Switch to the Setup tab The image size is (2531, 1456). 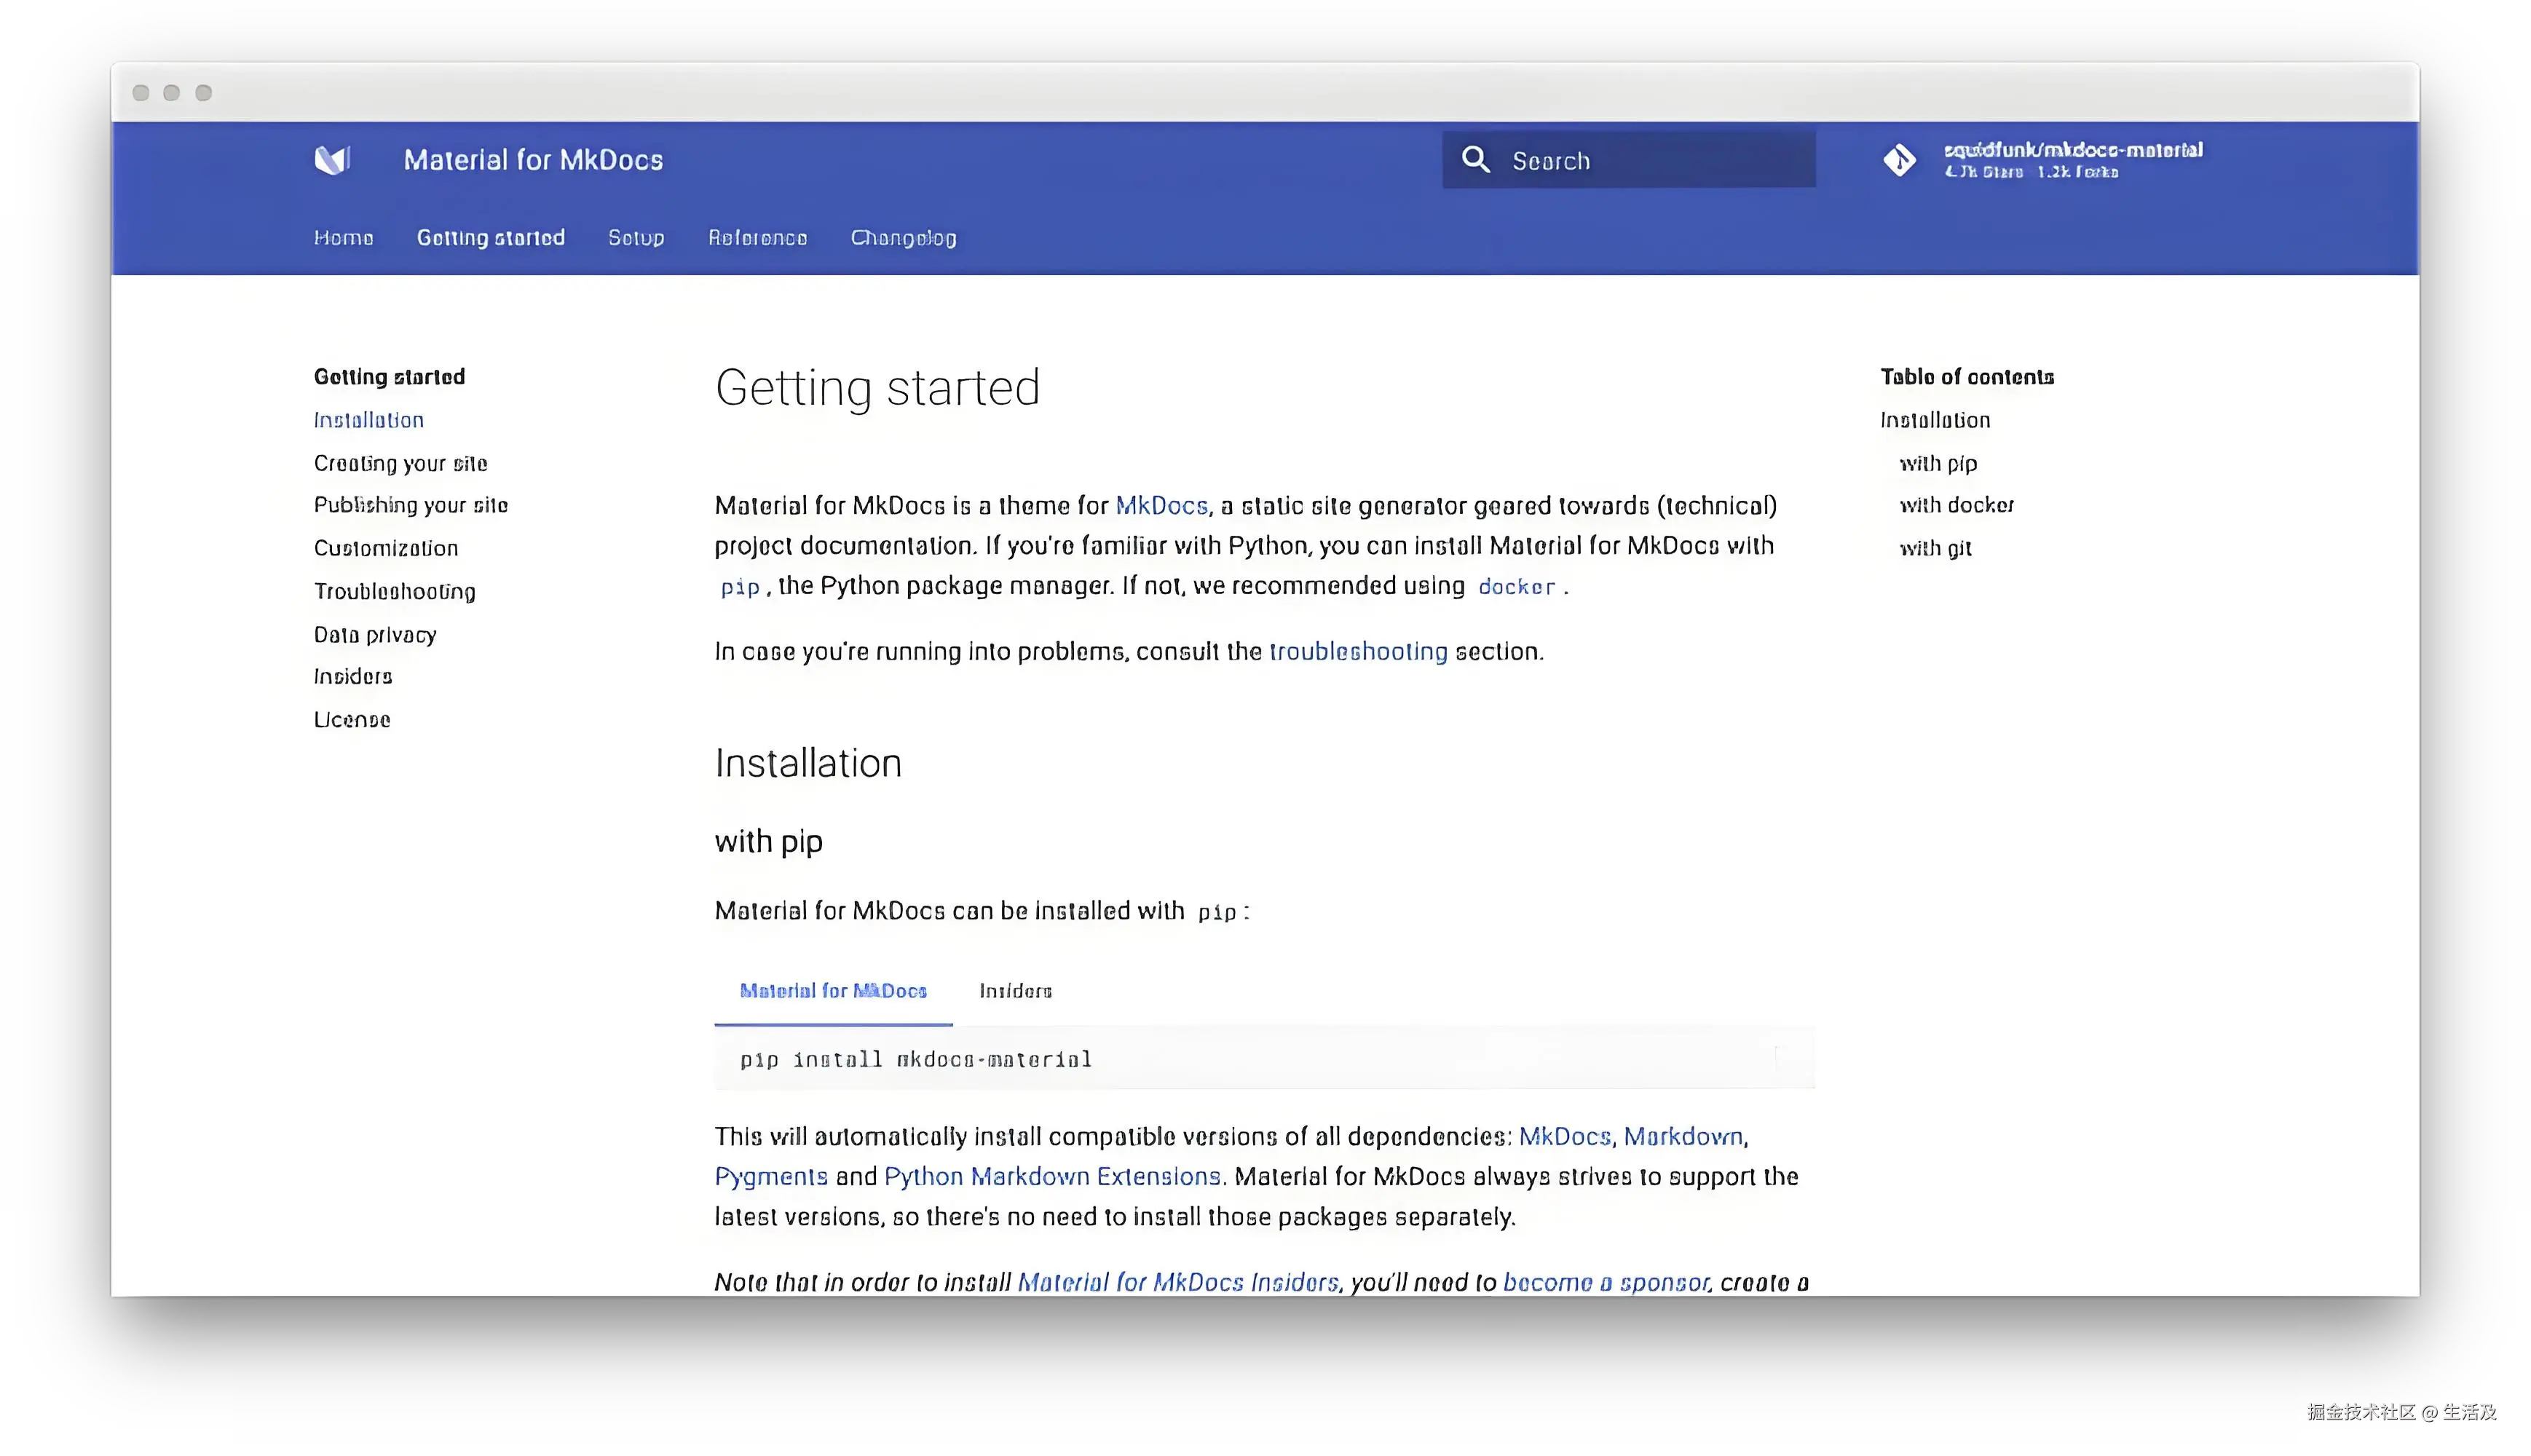pyautogui.click(x=636, y=238)
